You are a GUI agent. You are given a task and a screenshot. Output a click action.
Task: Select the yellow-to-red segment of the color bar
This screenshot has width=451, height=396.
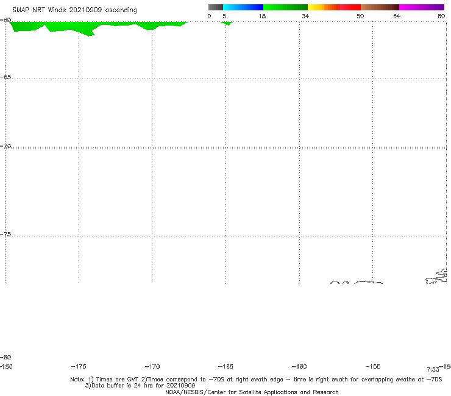[334, 7]
